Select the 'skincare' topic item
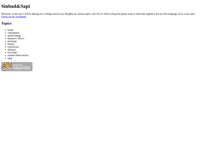The height and width of the screenshot is (150, 200). tap(11, 50)
